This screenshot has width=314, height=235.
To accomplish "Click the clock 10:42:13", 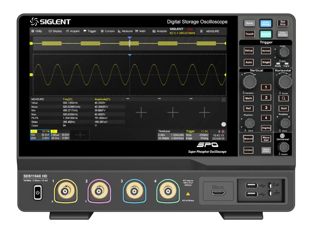I will [218, 135].
